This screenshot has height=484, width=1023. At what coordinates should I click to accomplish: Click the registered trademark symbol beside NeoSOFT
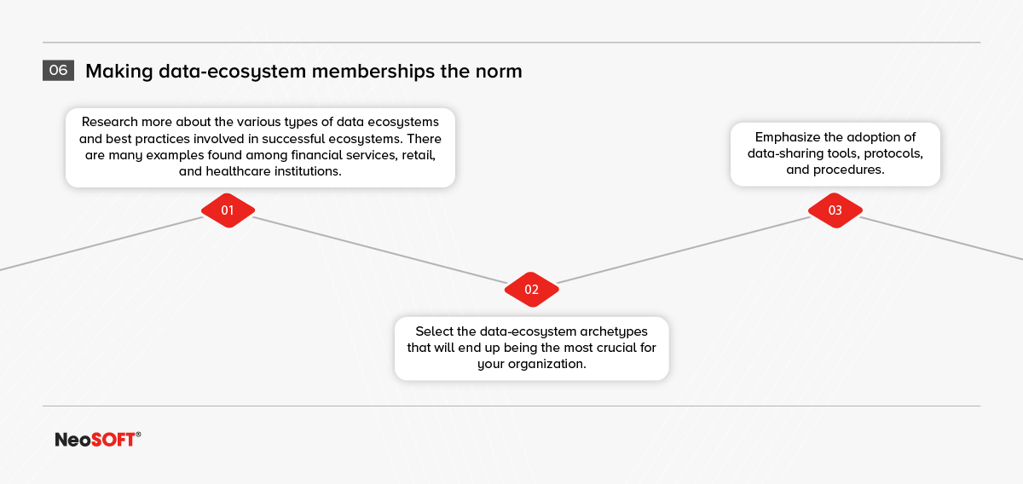pos(138,435)
